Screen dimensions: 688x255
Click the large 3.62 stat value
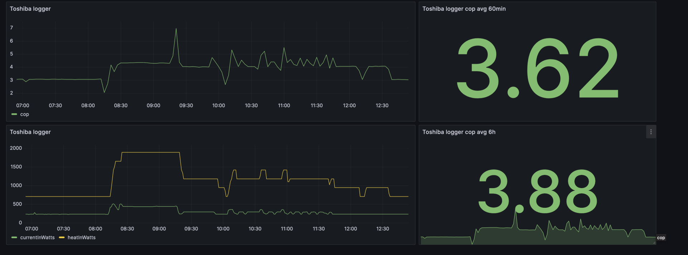pyautogui.click(x=537, y=68)
